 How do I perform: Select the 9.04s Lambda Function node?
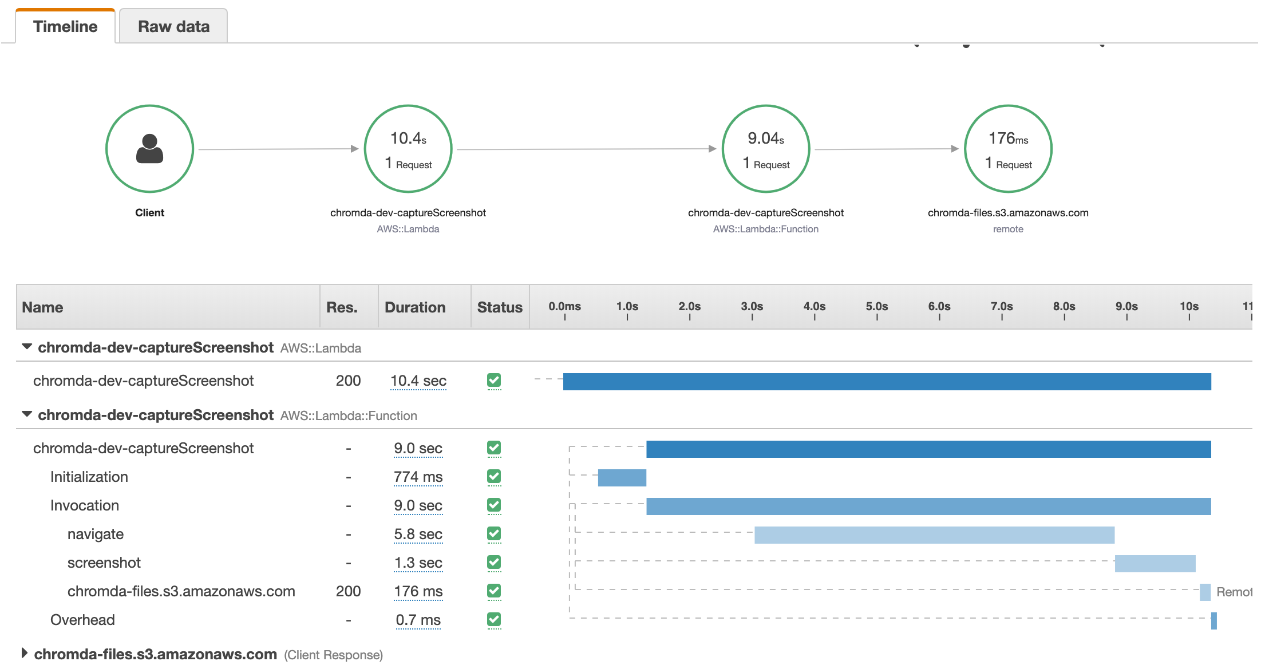point(765,149)
